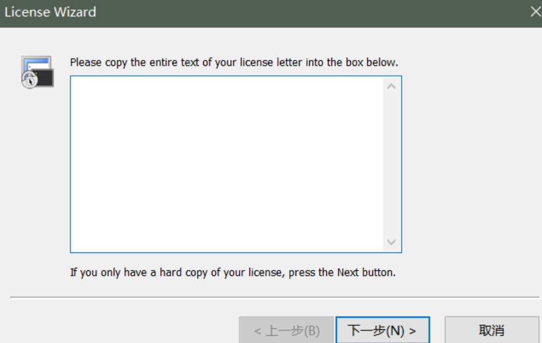Click the vertical scrollbar track of license box
The height and width of the screenshot is (343, 542).
391,164
